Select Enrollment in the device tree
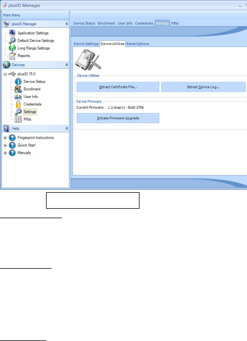 (32, 89)
